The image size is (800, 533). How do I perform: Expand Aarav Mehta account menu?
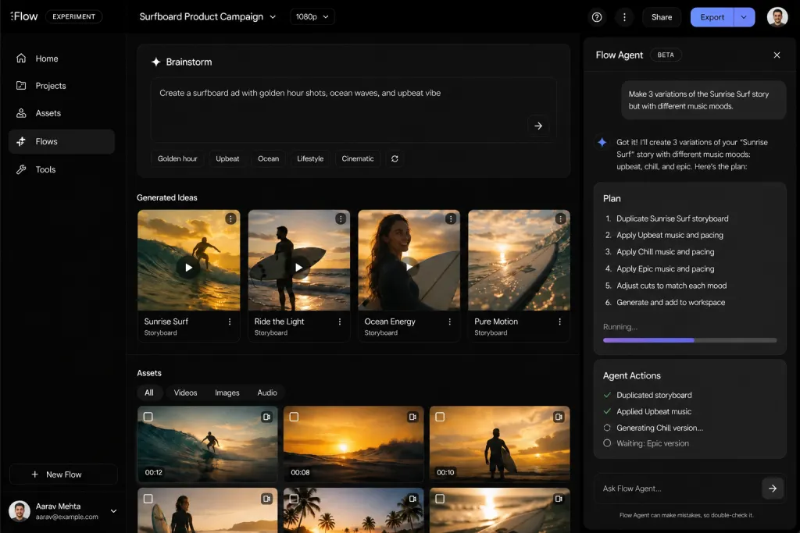(114, 511)
